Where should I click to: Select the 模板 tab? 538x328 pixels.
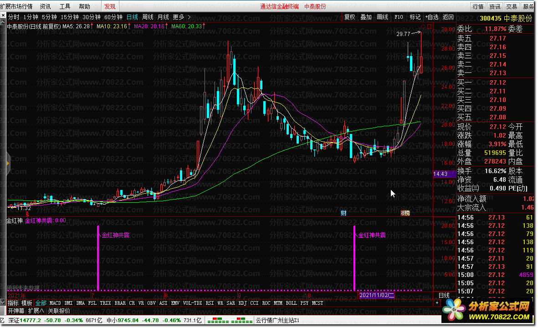[27, 303]
